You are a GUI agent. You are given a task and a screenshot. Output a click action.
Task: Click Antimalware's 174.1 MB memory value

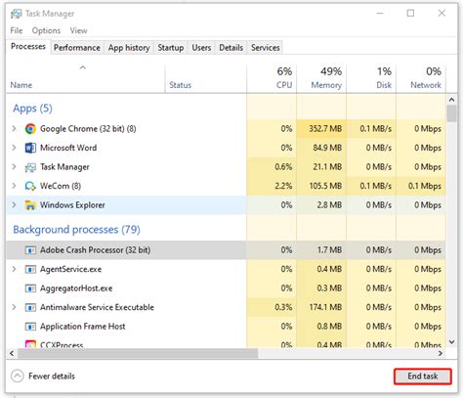325,307
